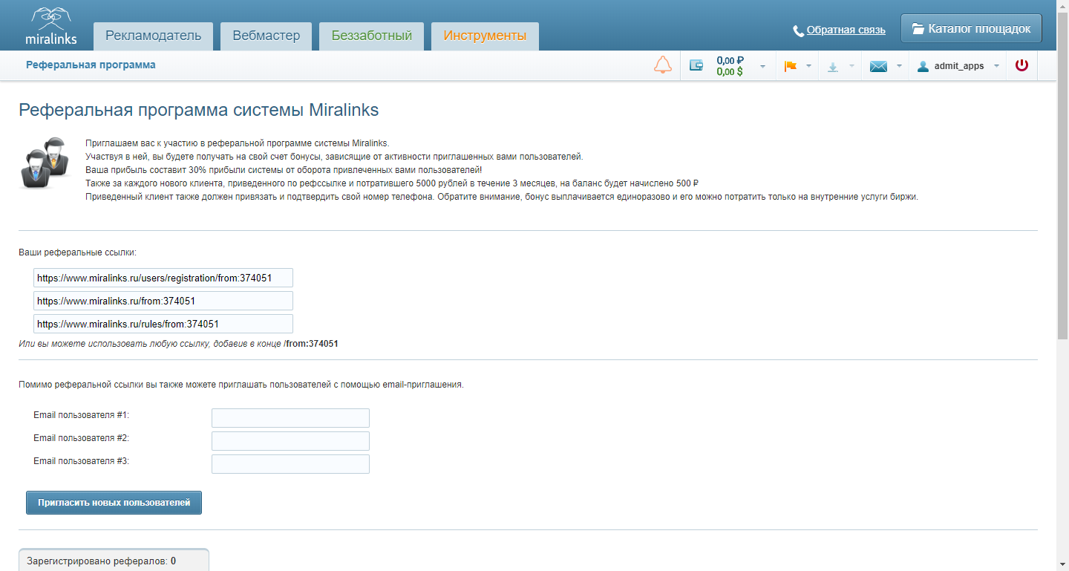Viewport: 1069px width, 571px height.
Task: Click the phone icon beside Обратная связь
Action: pos(799,31)
